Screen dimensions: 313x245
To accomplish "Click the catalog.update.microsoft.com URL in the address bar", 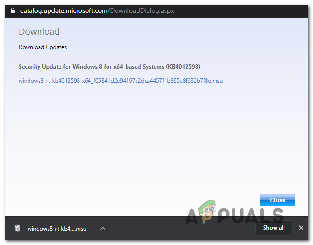I will pyautogui.click(x=97, y=10).
